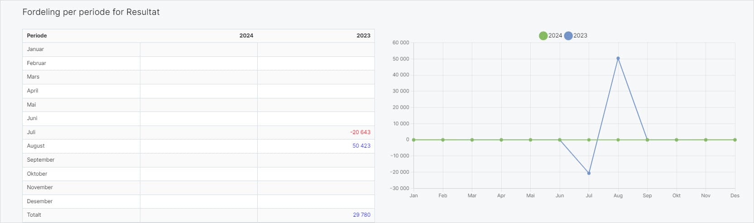
Task: Click the 50 423 value for August
Action: coord(361,146)
